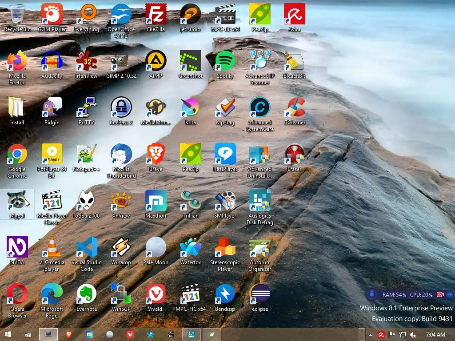The height and width of the screenshot is (341, 455).
Task: Launch Eraser
Action: click(294, 158)
